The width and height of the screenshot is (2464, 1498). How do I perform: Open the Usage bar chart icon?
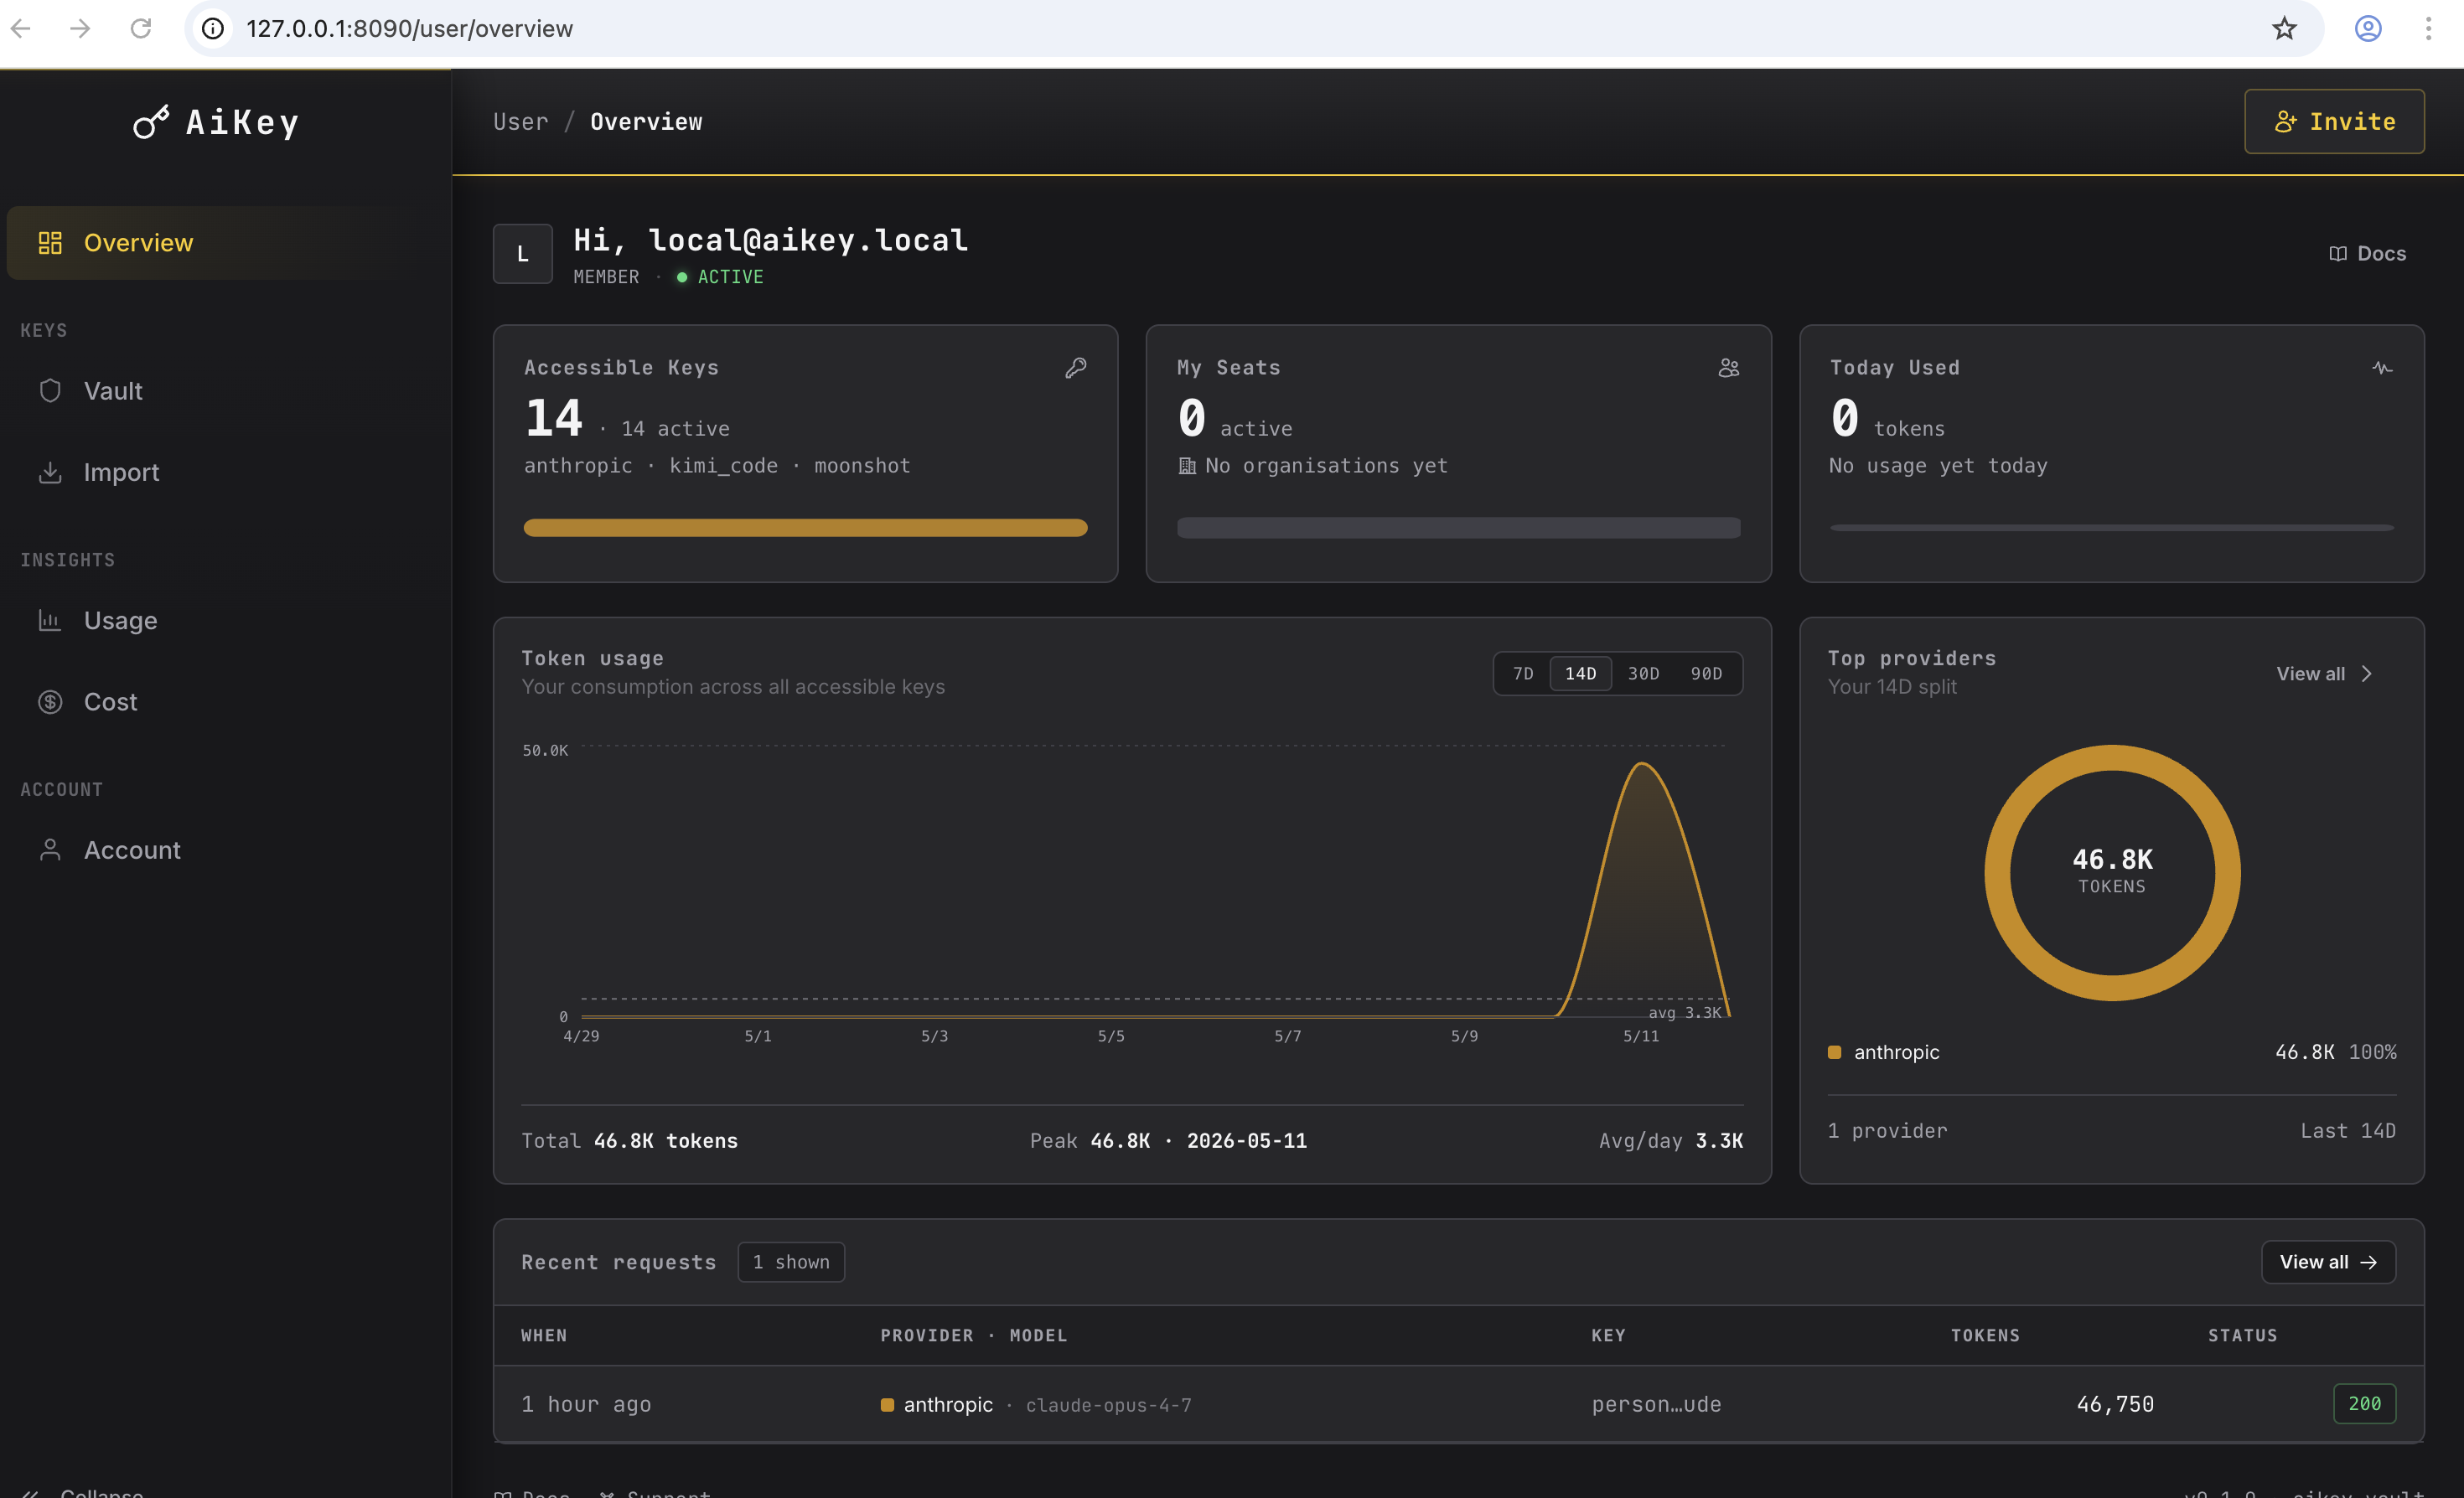(x=50, y=621)
